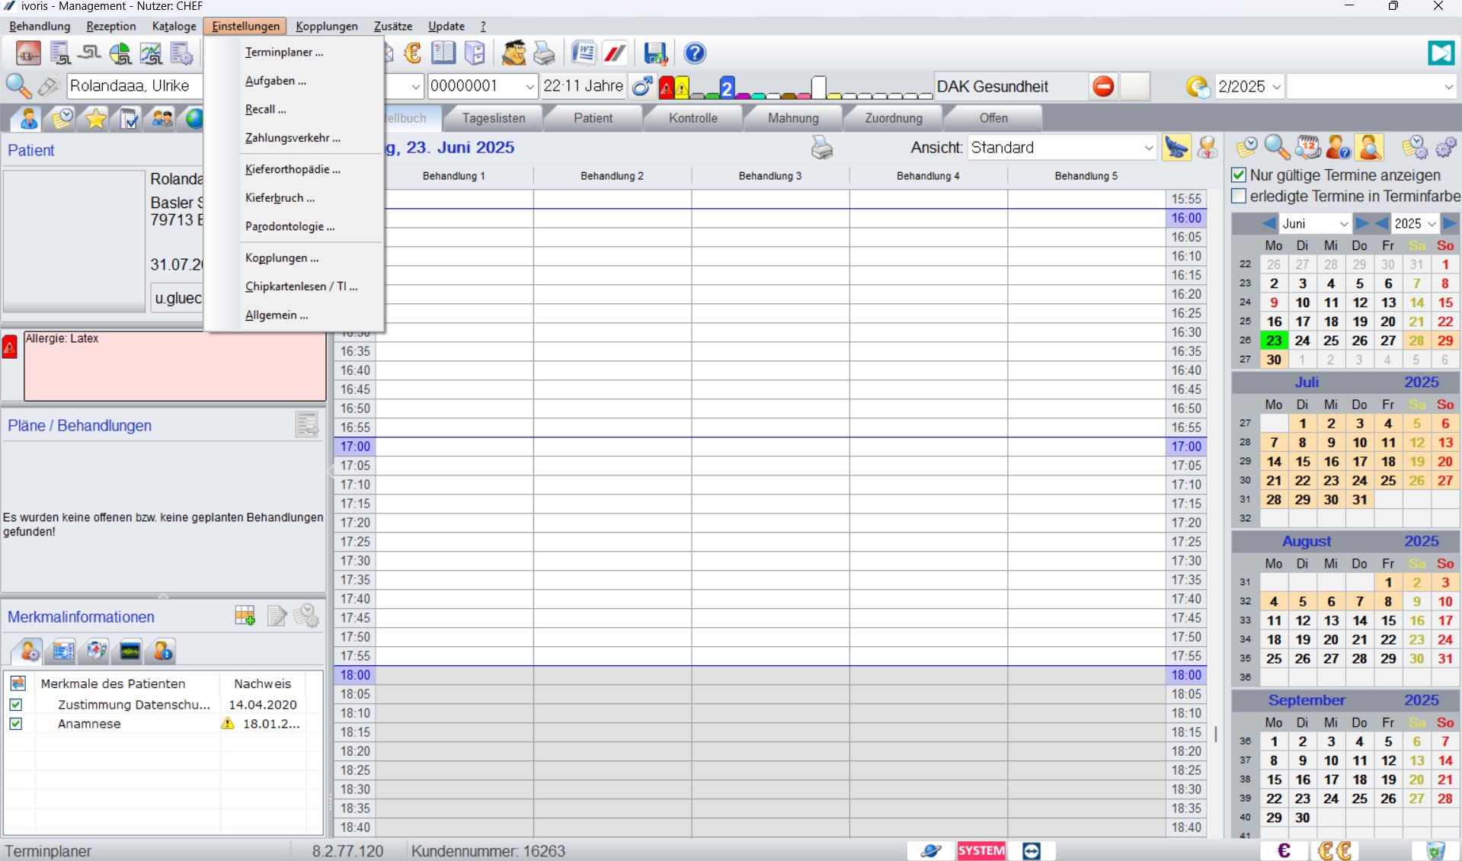
Task: Toggle the swap-arrows icon in Merkmale header
Action: (x=18, y=683)
